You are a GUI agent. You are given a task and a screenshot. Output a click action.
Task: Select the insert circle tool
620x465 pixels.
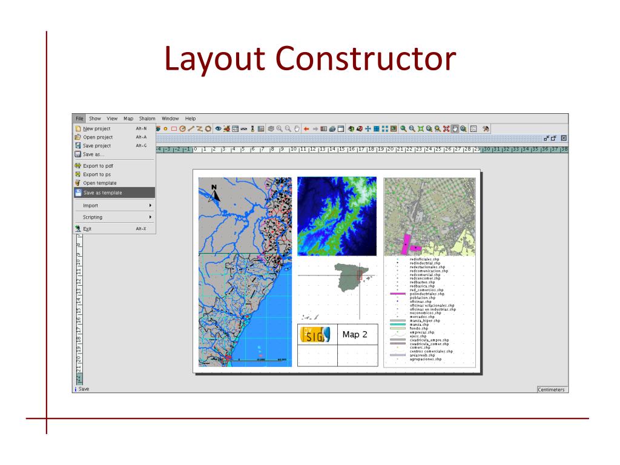182,129
